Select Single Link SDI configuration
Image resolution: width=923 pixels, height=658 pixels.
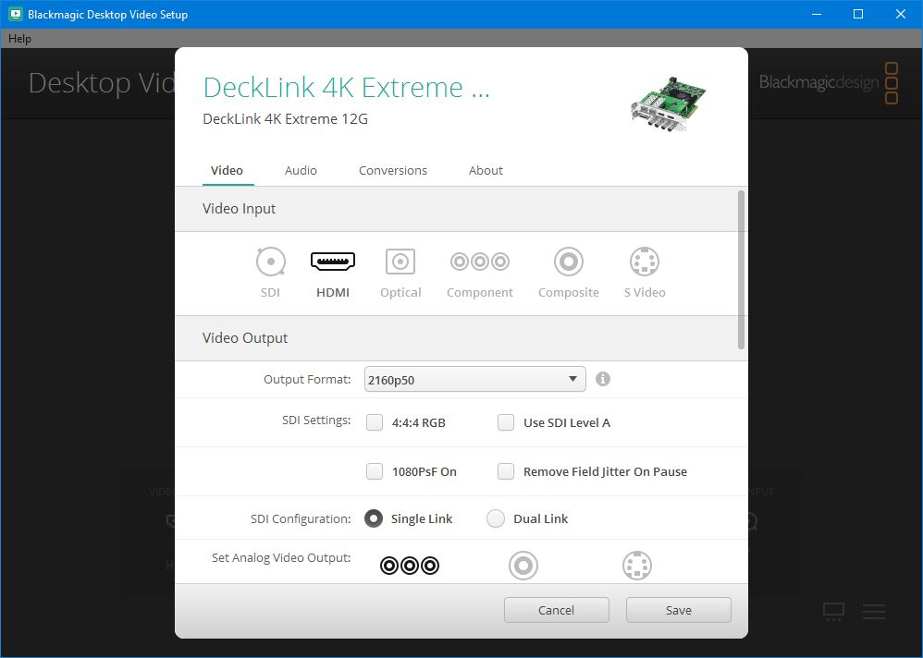point(374,518)
